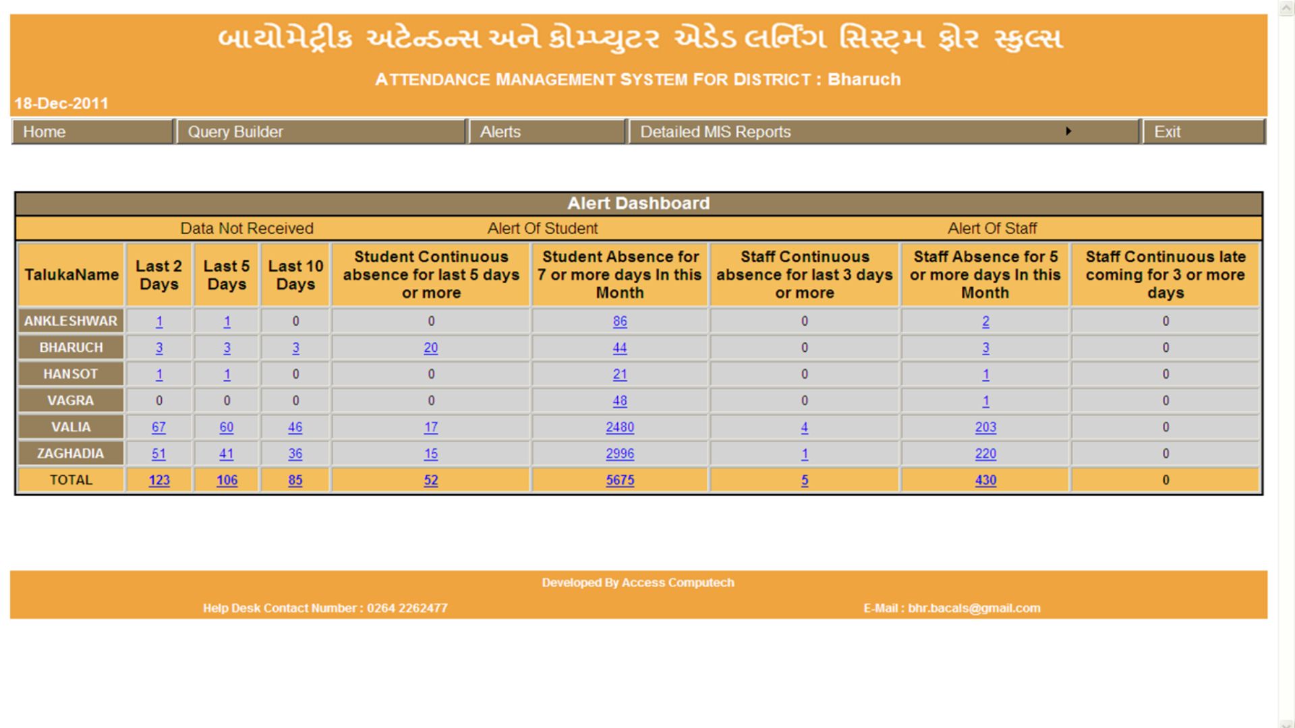Open total student continuous absence link 52
Screen dimensions: 1295x728
[431, 481]
